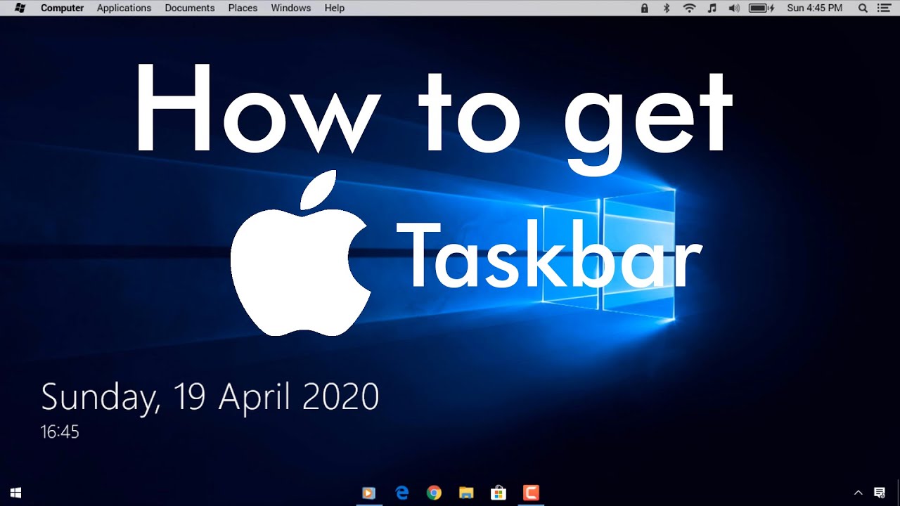The height and width of the screenshot is (506, 900).
Task: Click the music note icon
Action: tap(712, 8)
